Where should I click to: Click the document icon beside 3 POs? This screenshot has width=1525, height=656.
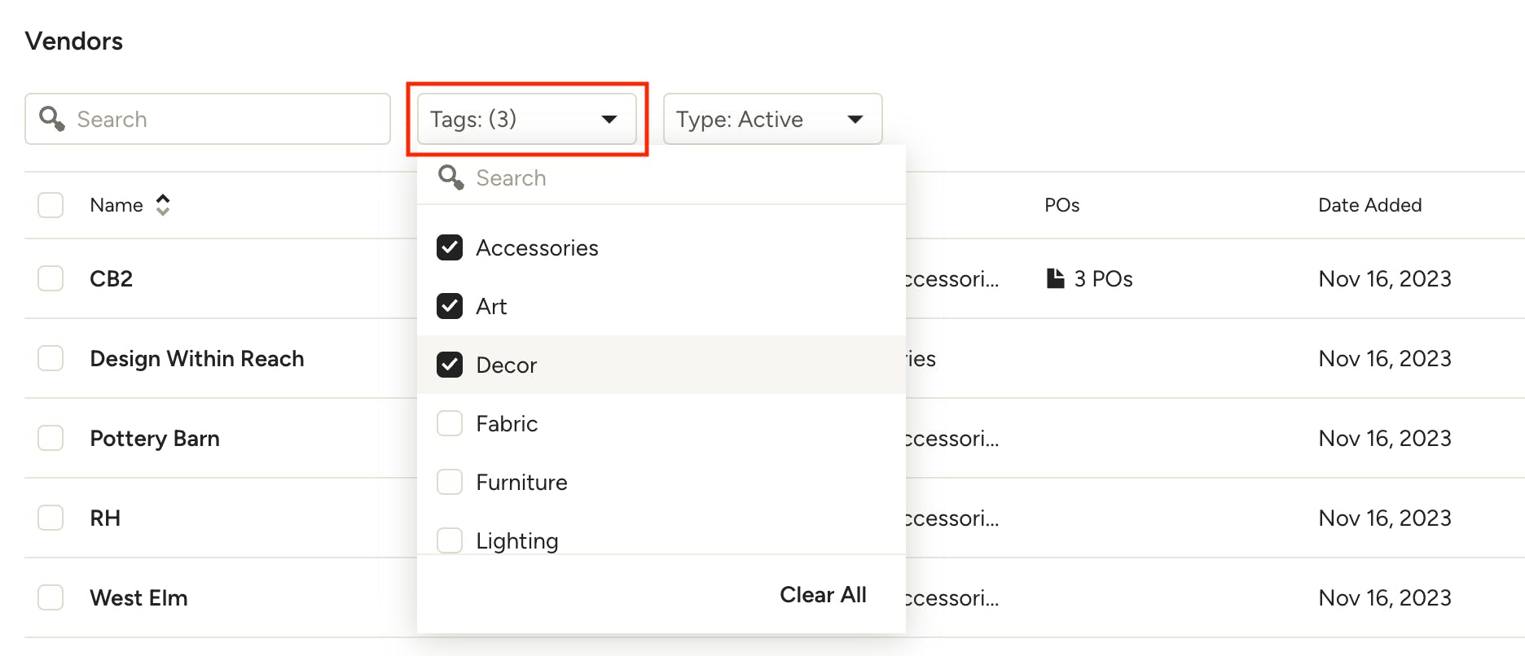coord(1055,278)
